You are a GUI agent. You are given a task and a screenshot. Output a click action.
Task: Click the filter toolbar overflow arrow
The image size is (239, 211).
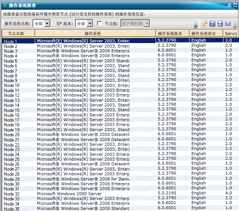[x=196, y=26]
